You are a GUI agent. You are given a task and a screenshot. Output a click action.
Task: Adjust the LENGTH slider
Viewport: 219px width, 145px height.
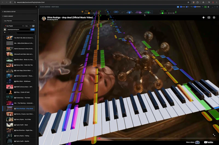point(148,13)
